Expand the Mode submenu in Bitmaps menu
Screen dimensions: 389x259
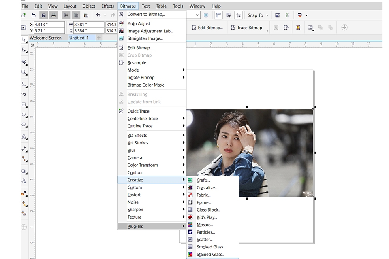tap(134, 70)
